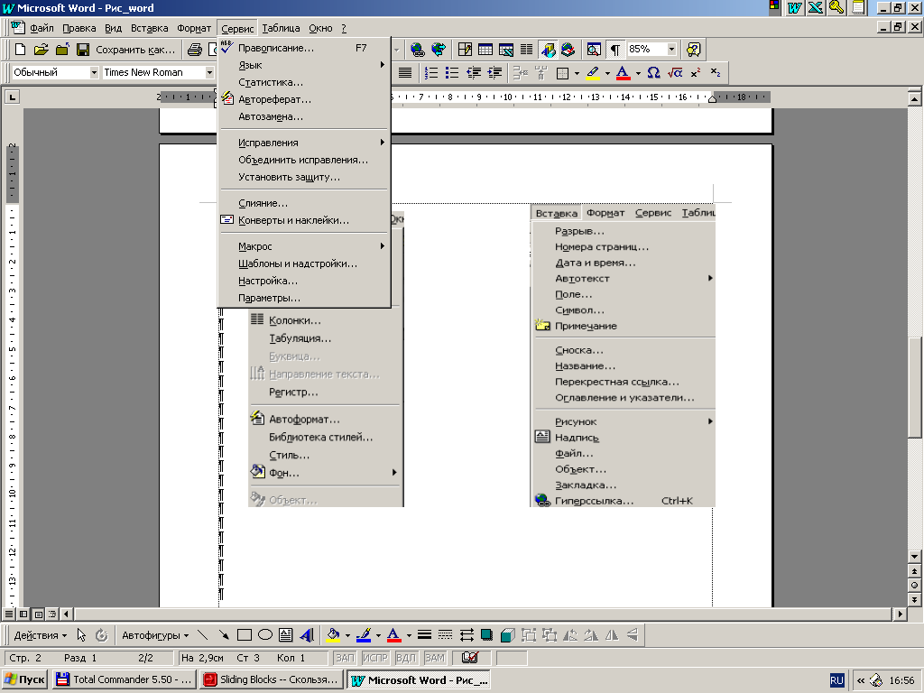Toggle superscript formatting
The width and height of the screenshot is (924, 693).
(x=696, y=72)
